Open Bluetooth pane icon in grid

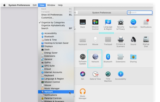point(108,57)
